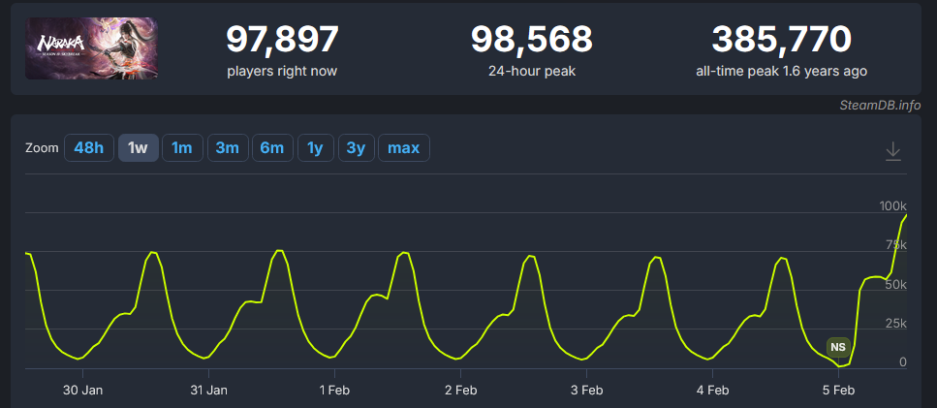
Task: Click the 'all-time peak 1.6 years ago' label
Action: 782,71
